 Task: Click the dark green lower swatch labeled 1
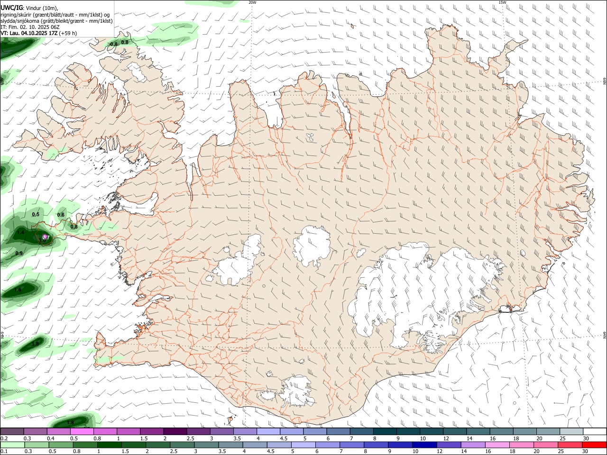109,445
